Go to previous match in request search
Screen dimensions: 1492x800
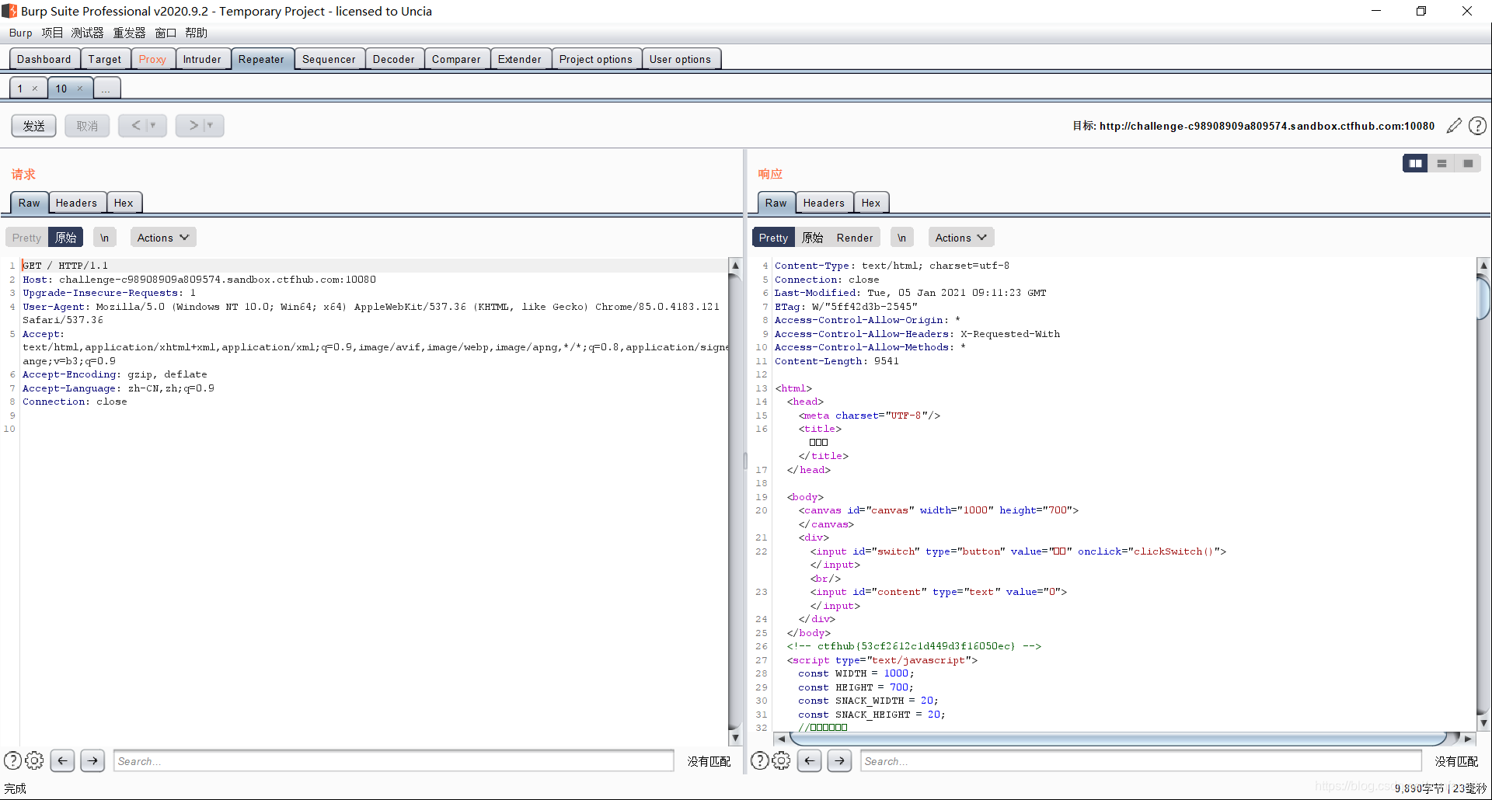[x=62, y=760]
